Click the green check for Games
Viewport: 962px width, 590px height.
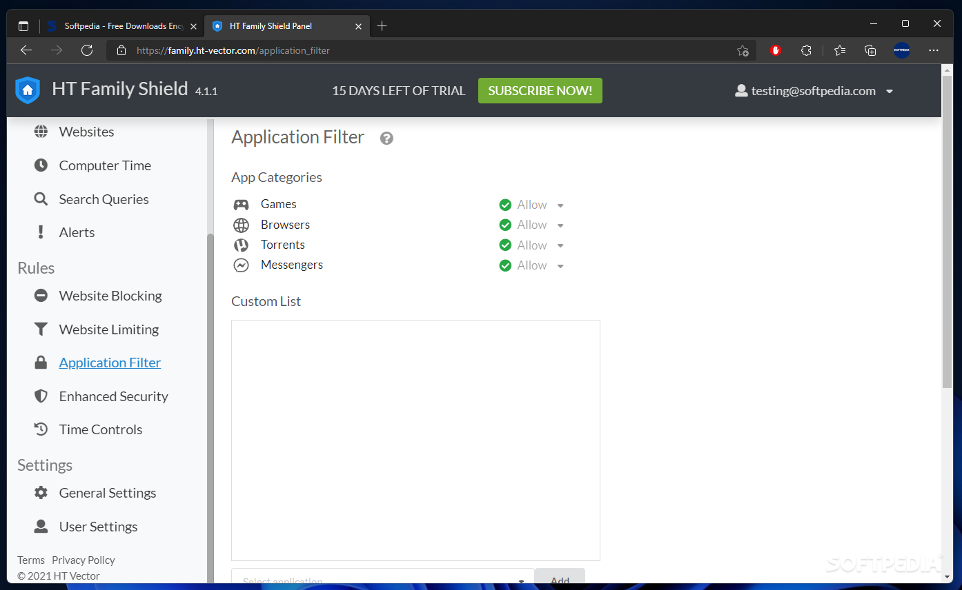coord(505,205)
